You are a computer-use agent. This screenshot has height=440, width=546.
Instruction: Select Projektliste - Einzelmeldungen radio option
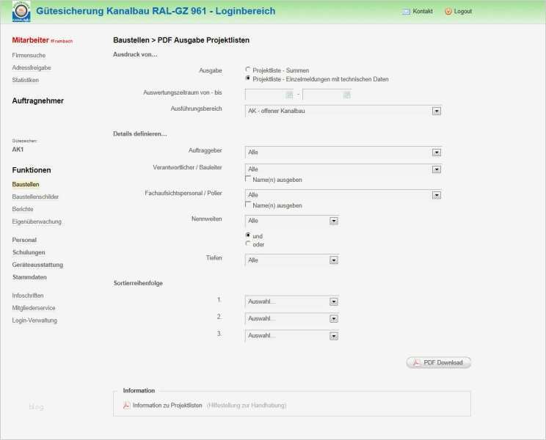[x=248, y=78]
